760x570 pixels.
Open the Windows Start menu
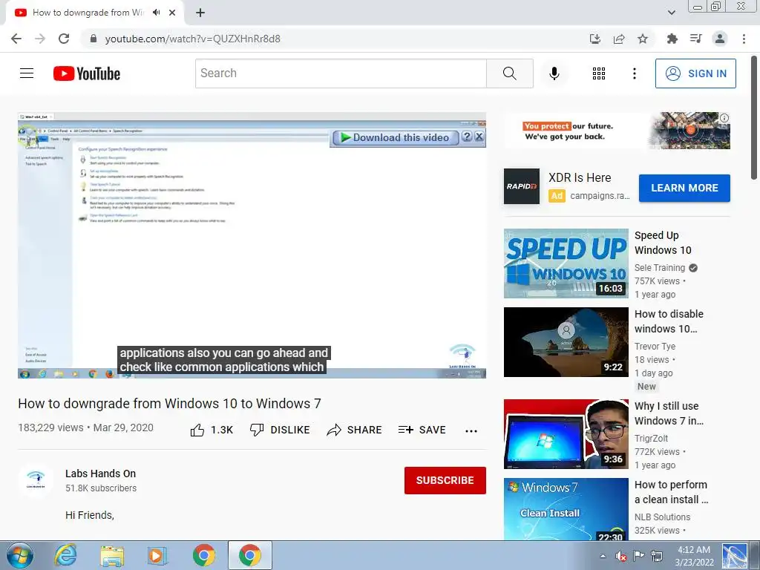coord(20,555)
